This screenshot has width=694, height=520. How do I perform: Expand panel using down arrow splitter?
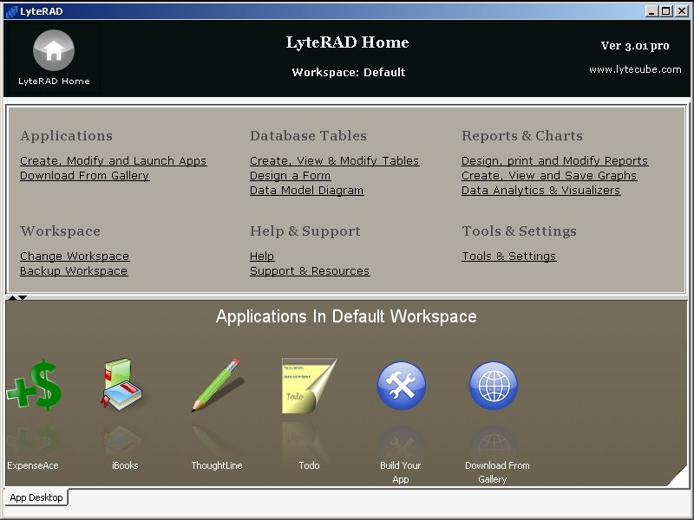(x=23, y=297)
